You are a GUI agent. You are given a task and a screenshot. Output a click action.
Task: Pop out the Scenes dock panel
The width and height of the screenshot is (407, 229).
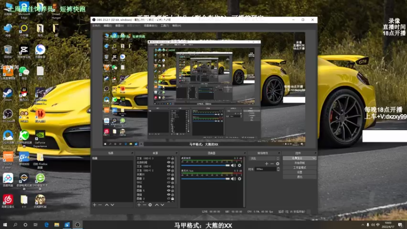tap(132, 153)
